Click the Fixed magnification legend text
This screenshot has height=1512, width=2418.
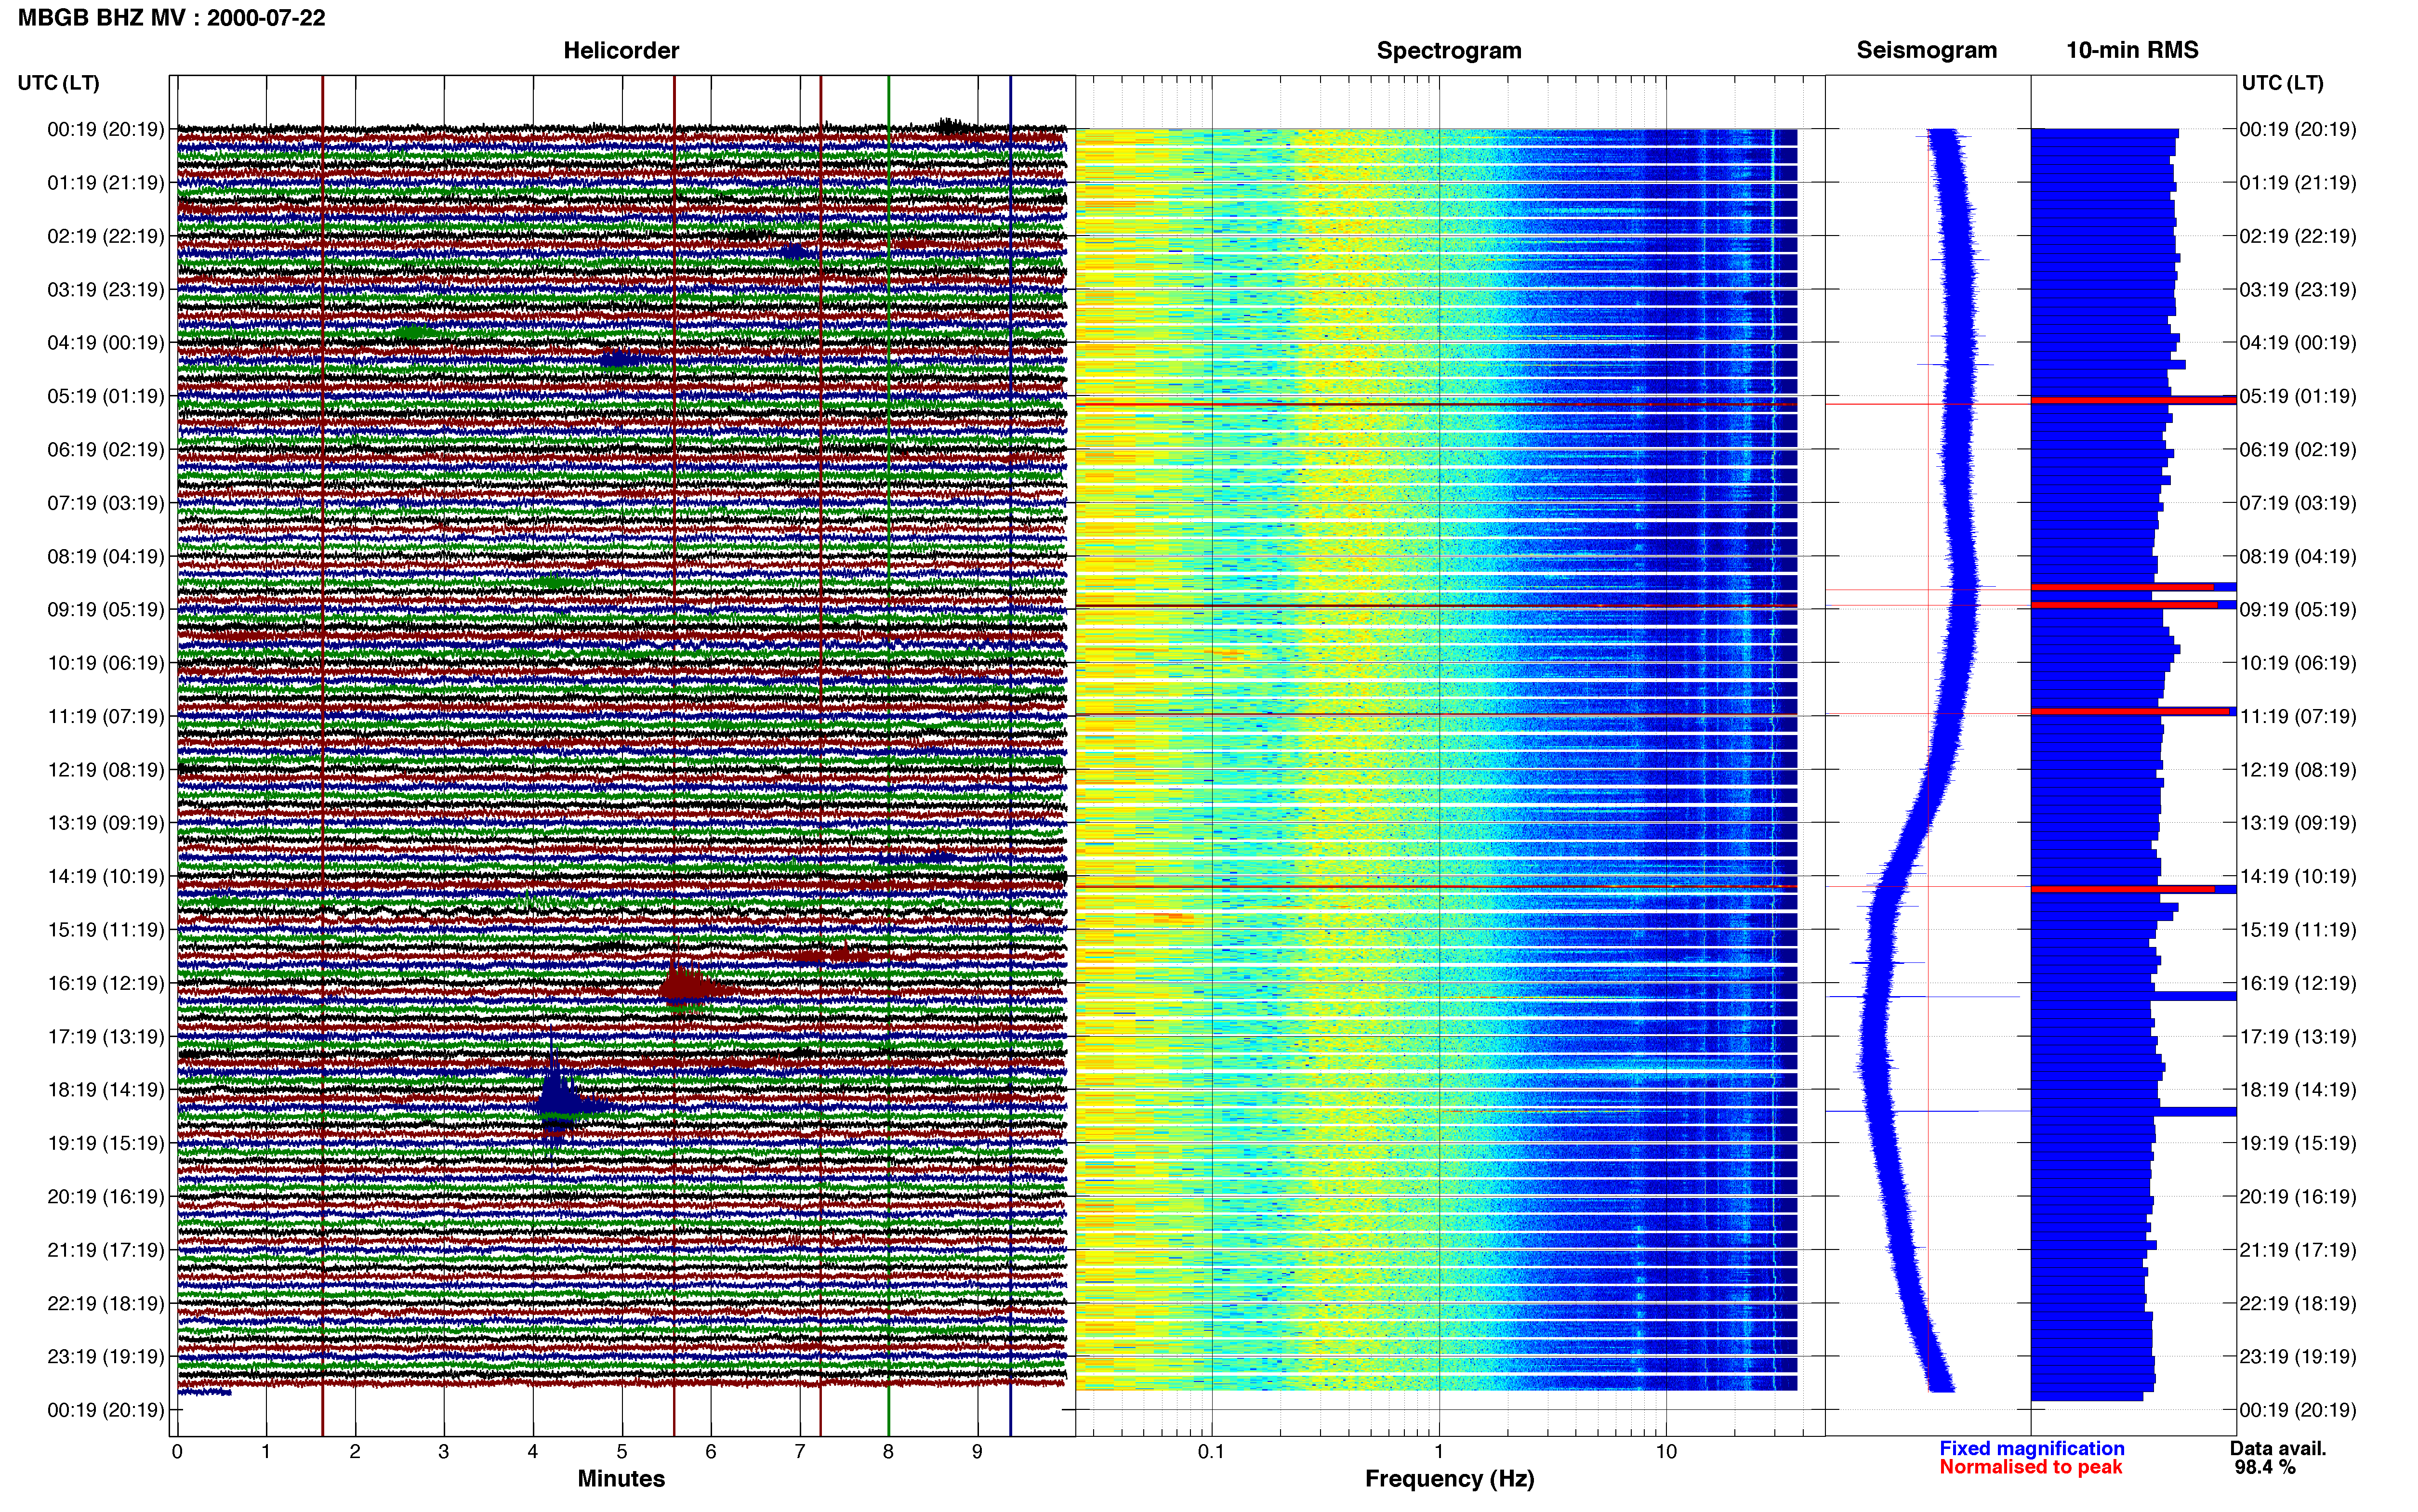[2032, 1448]
